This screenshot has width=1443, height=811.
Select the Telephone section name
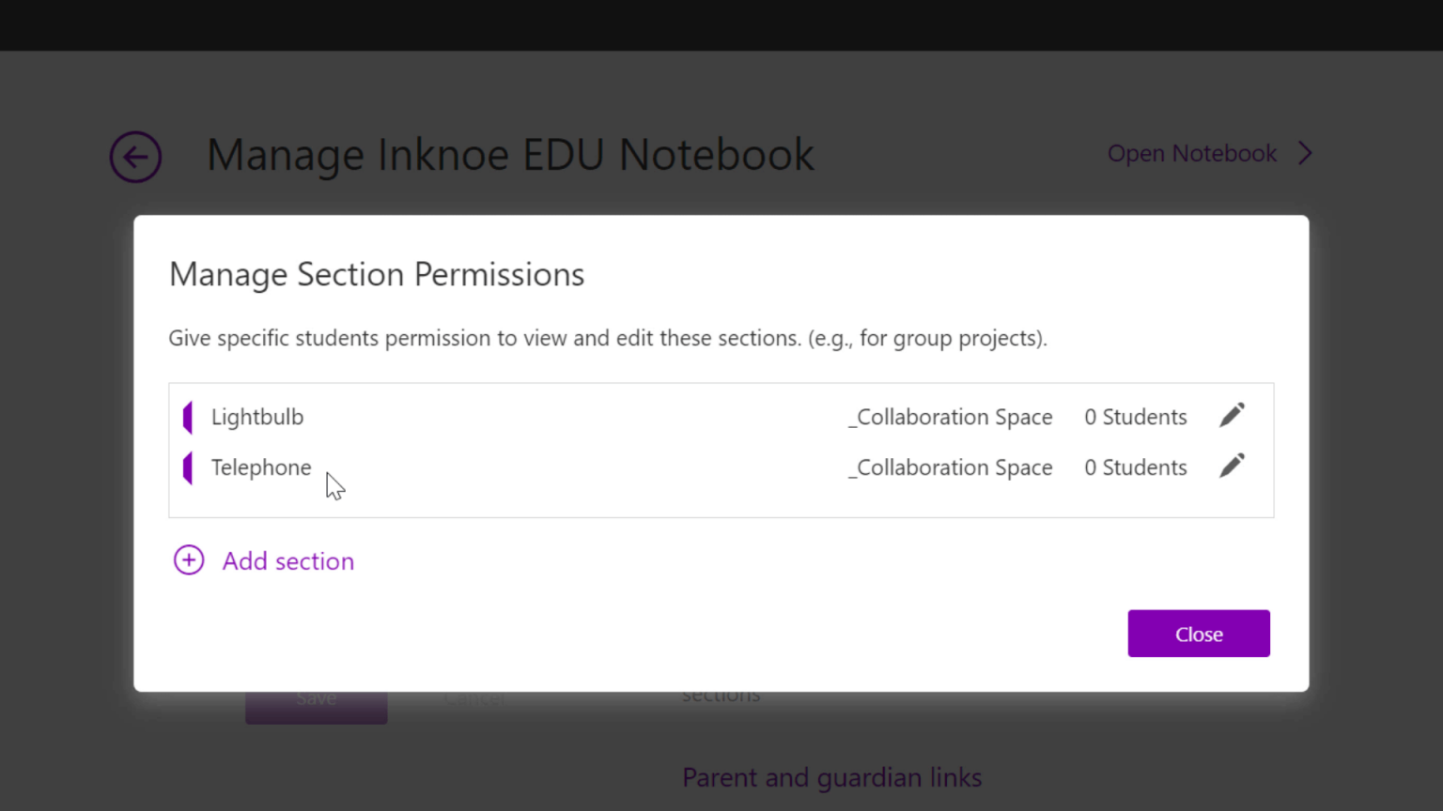260,467
